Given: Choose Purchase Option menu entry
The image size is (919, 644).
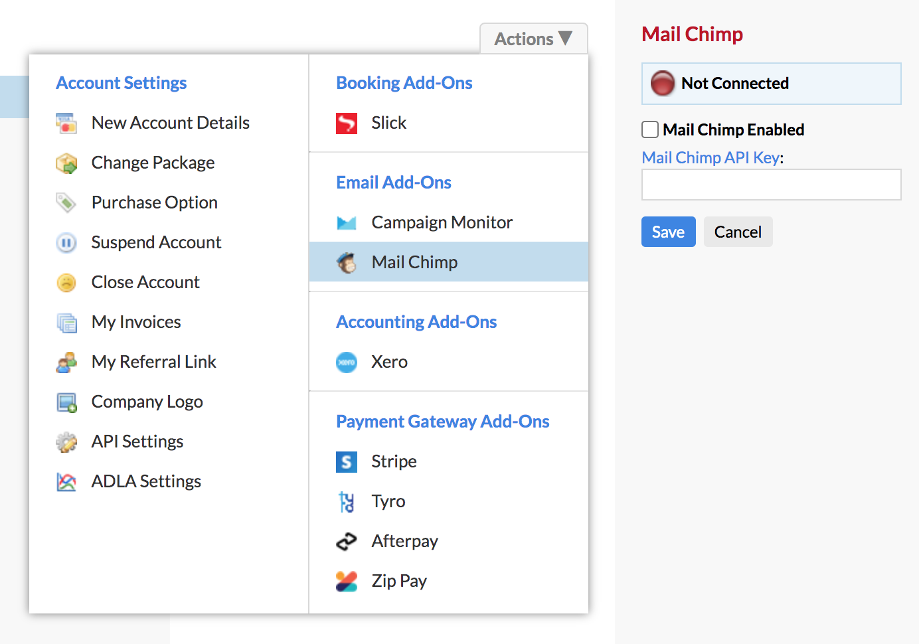Looking at the screenshot, I should coord(155,202).
